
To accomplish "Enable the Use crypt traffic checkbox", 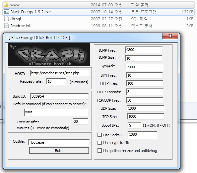I will [x=100, y=143].
